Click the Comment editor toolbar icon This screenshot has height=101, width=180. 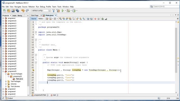(103, 19)
